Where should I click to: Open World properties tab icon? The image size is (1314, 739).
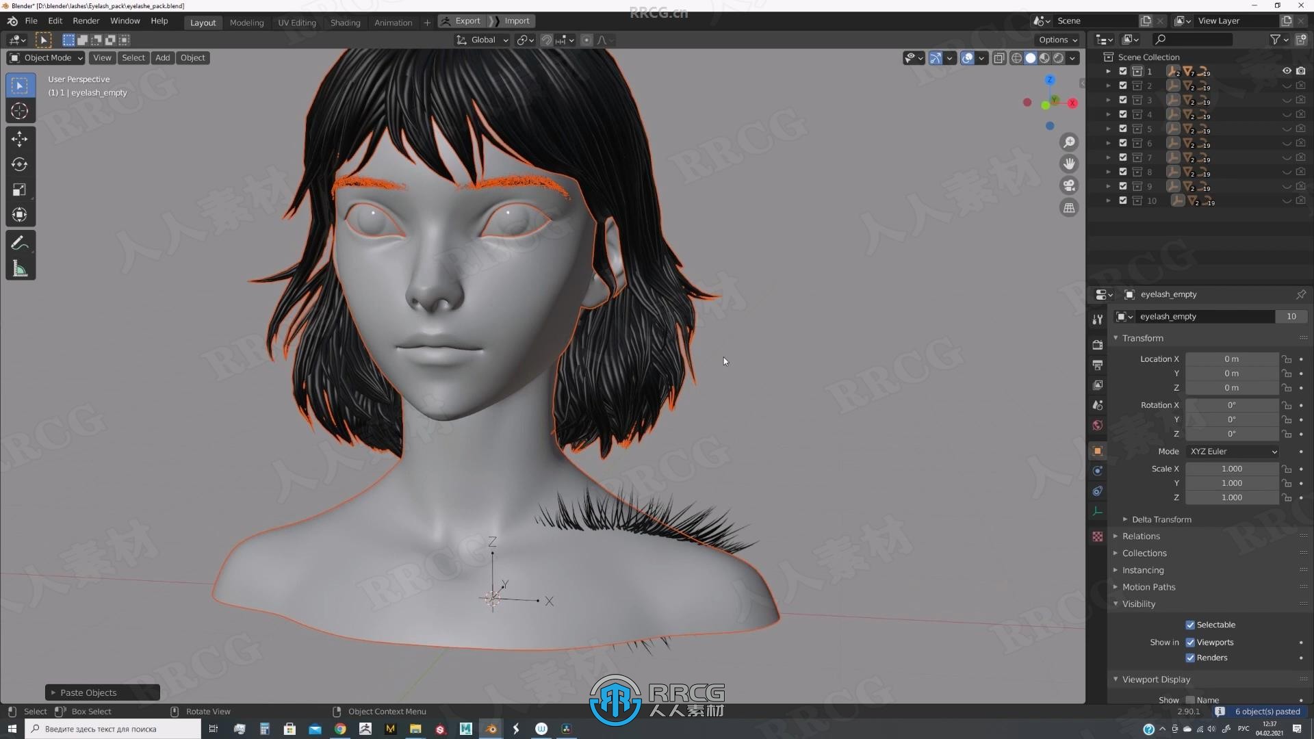pos(1098,426)
